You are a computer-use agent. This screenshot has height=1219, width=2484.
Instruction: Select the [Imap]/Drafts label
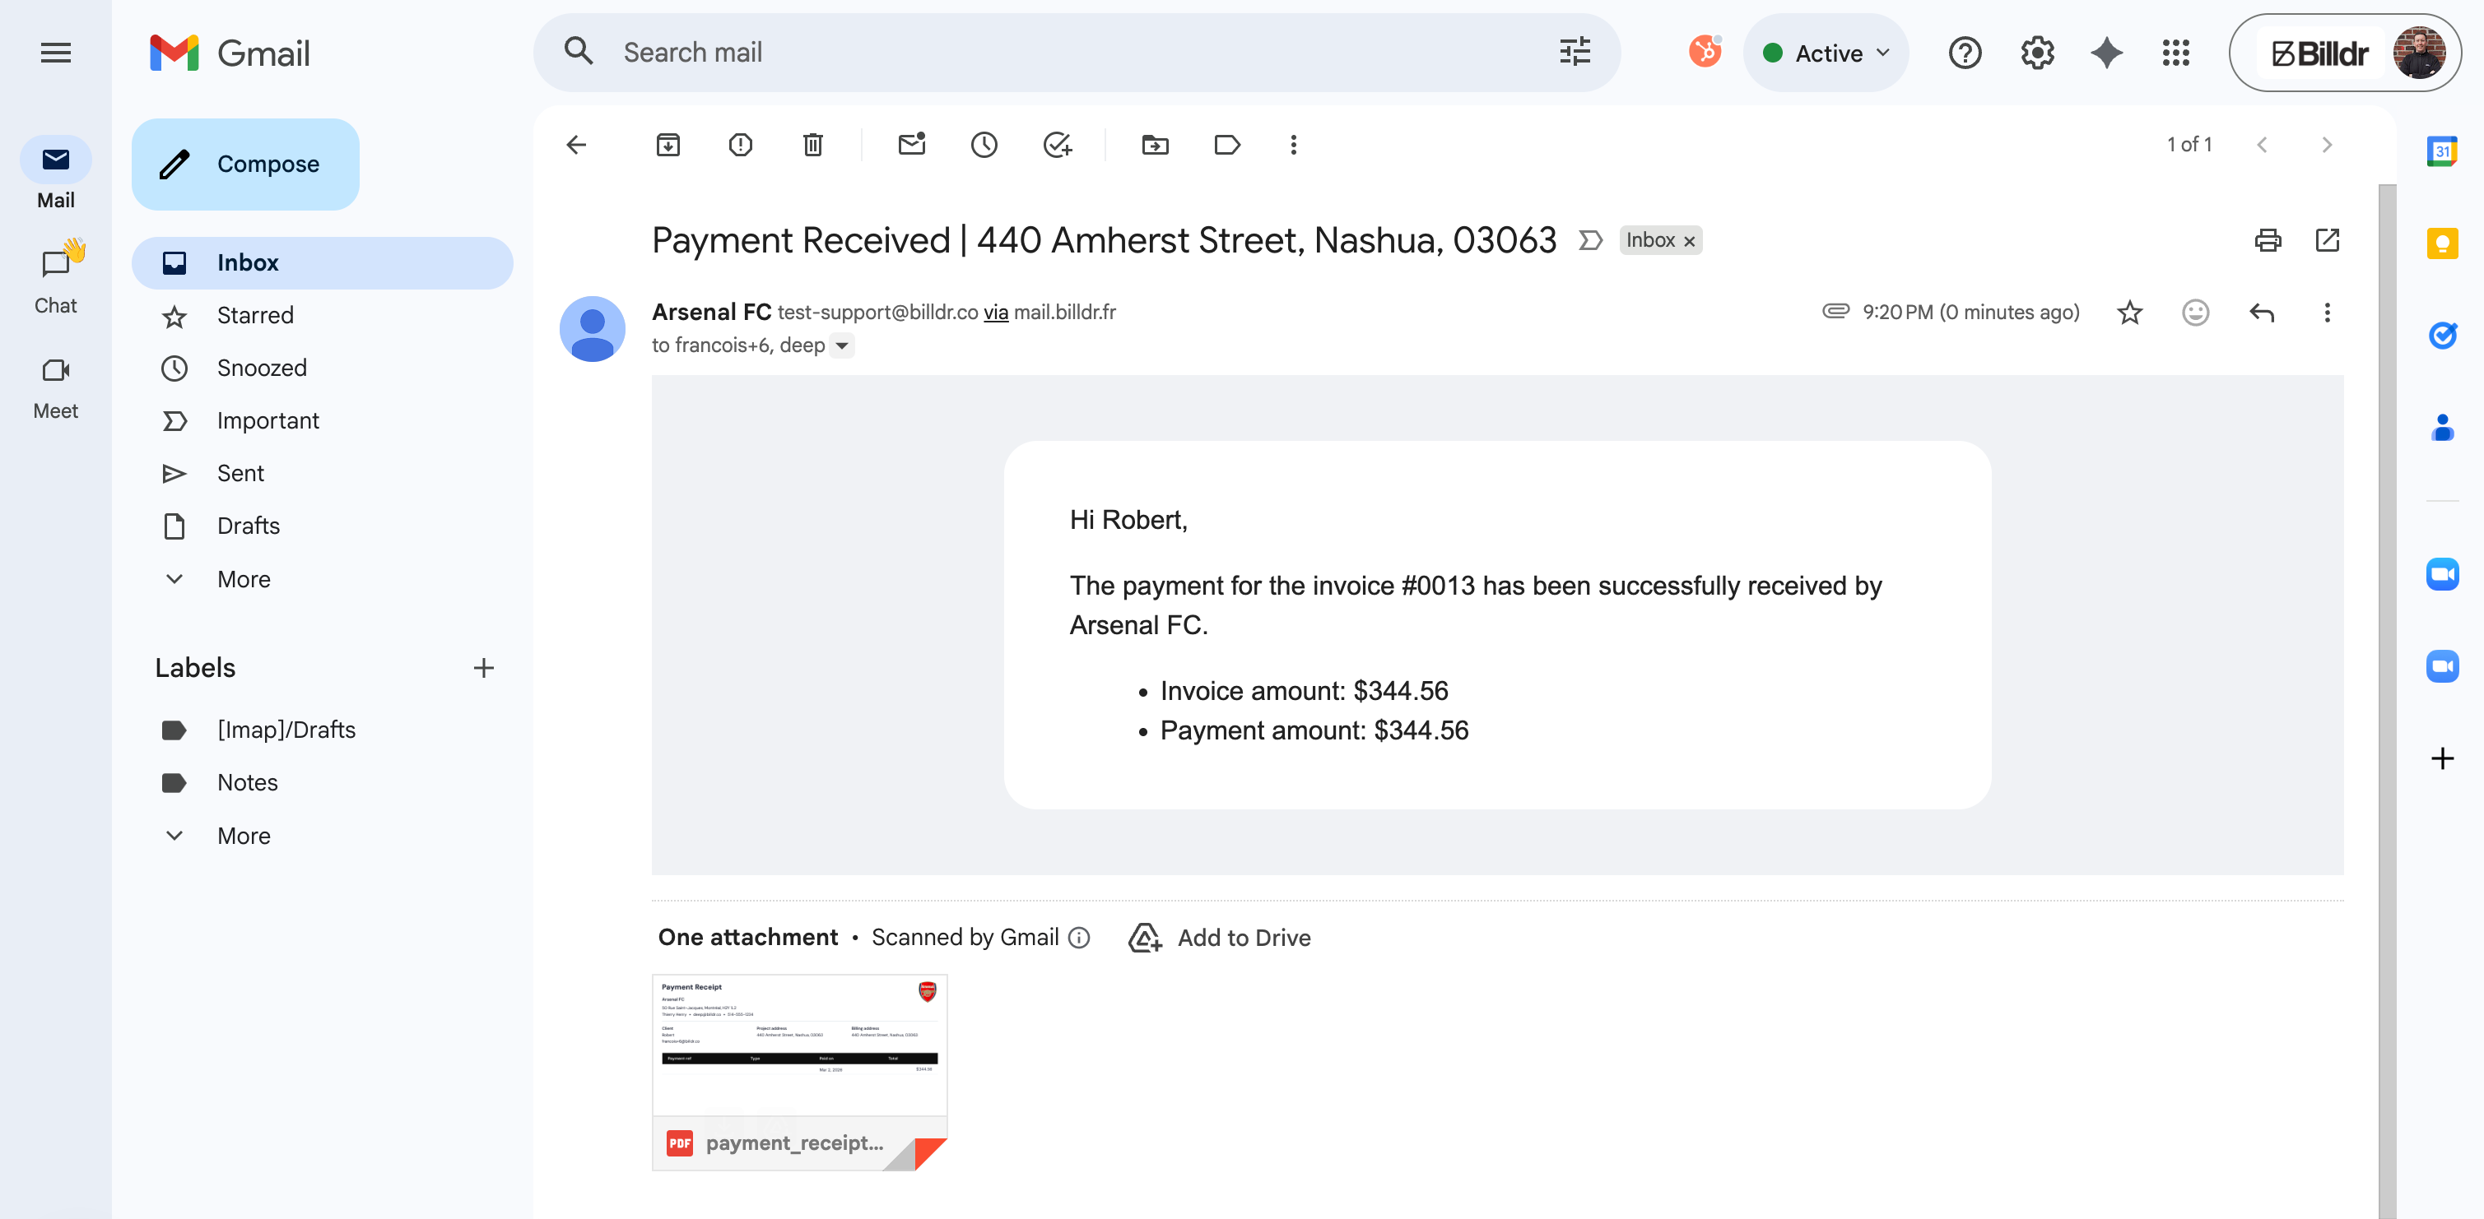(322, 730)
